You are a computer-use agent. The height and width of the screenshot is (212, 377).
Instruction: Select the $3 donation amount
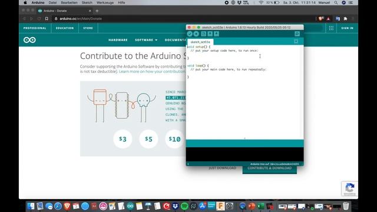click(123, 139)
